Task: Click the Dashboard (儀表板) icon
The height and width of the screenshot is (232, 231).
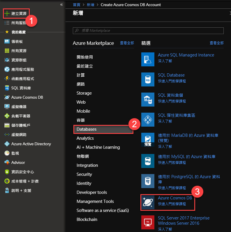Action: click(x=7, y=41)
